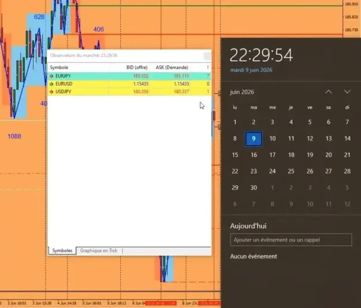
Task: Sort by ASK (Demande) column header
Action: coord(172,68)
